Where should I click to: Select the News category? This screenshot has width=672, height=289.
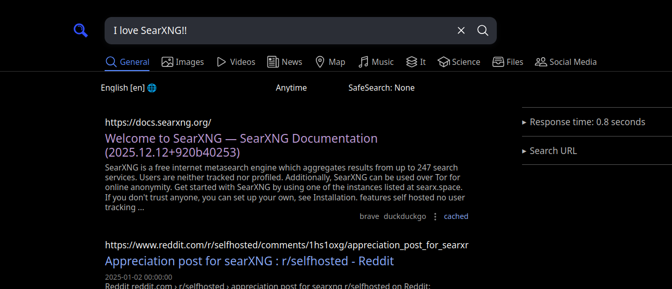pos(284,62)
